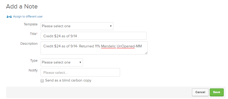Image resolution: width=228 pixels, height=99 pixels.
Task: Open the Template dropdown
Action: click(77, 26)
